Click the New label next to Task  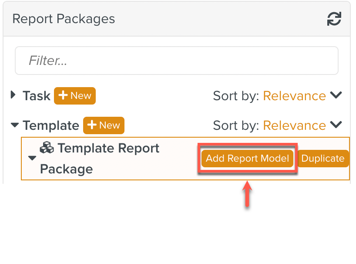pyautogui.click(x=81, y=96)
